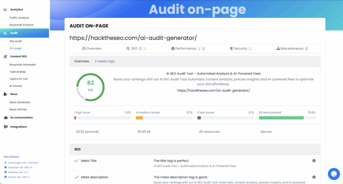Open On-page audit link

(x=15, y=48)
